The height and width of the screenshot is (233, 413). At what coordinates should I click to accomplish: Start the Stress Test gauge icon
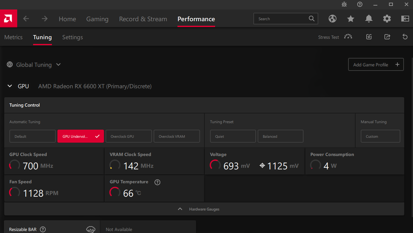pos(348,37)
